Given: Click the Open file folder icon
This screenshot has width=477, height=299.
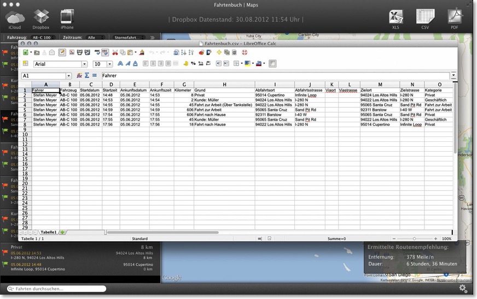Looking at the screenshot, I should tap(37, 52).
